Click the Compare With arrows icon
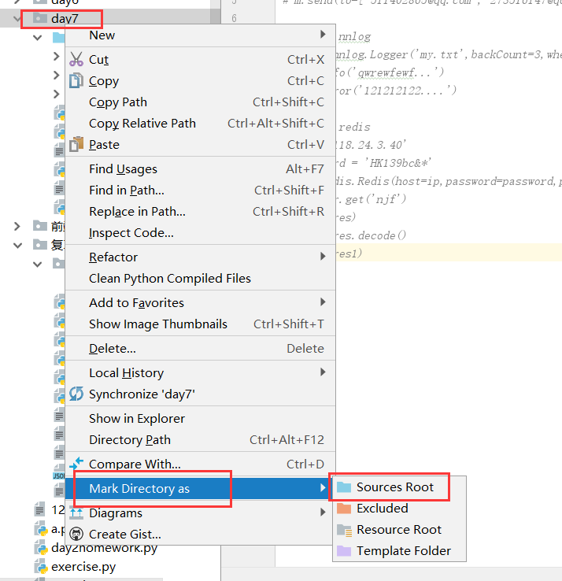Screen dimensions: 562x581 click(x=76, y=464)
